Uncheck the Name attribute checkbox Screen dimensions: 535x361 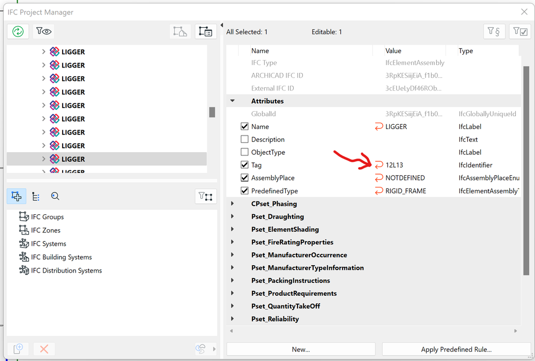click(x=244, y=126)
